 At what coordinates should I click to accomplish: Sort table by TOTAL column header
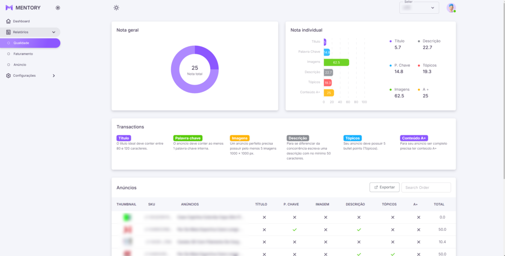point(438,204)
